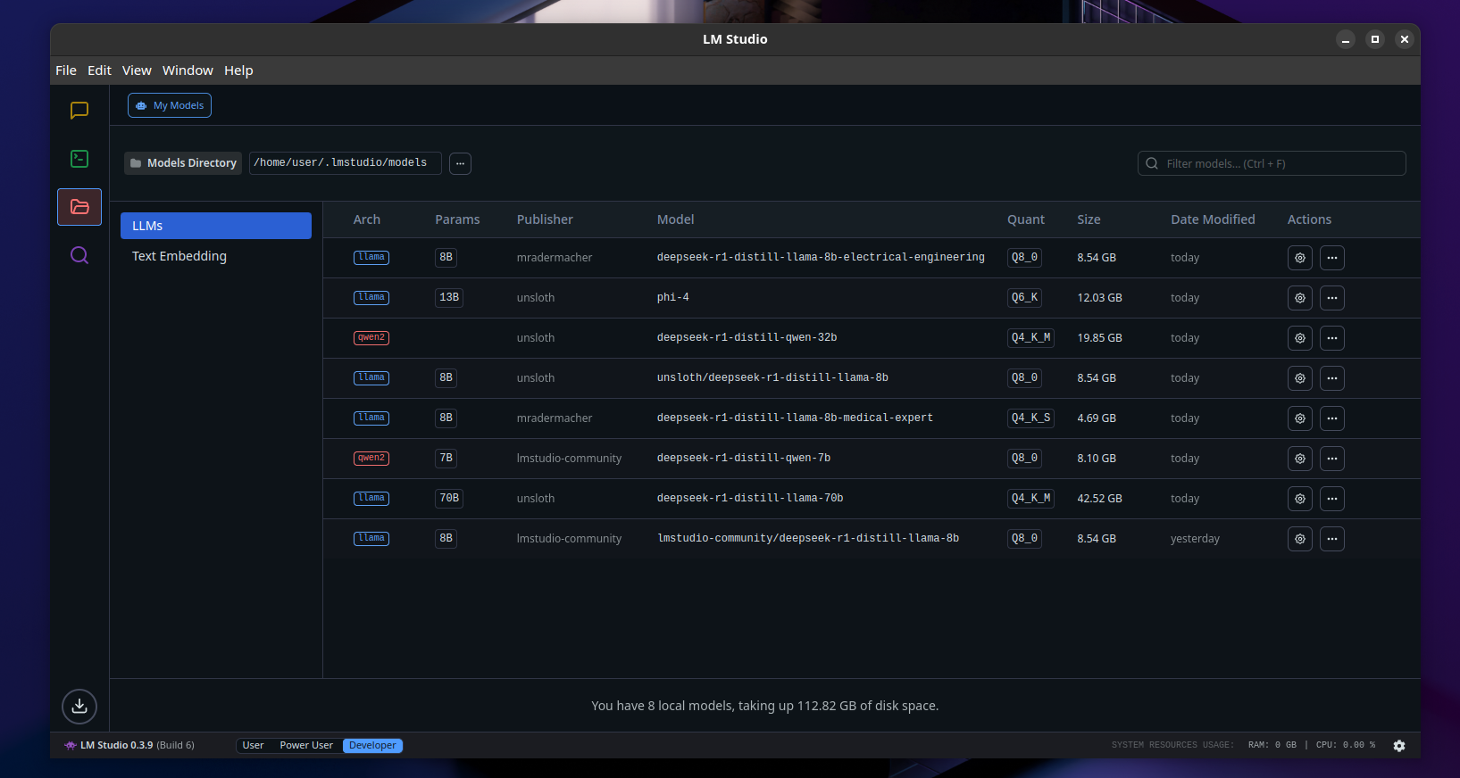Open settings gear for deepseek-r1-distill-llama-70b
This screenshot has height=778, width=1460.
click(x=1300, y=499)
